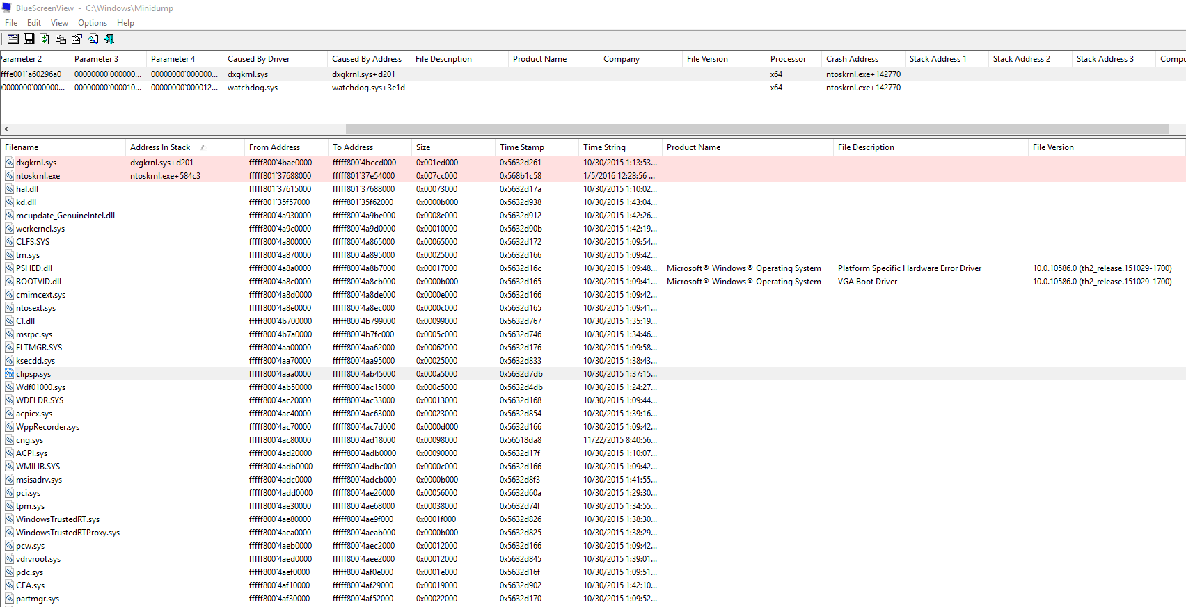Image resolution: width=1186 pixels, height=607 pixels.
Task: Select crash row with dxgkrnl.sys+d201 address
Action: click(x=593, y=74)
